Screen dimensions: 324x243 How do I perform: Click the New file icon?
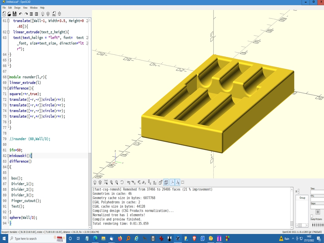(x=4, y=14)
